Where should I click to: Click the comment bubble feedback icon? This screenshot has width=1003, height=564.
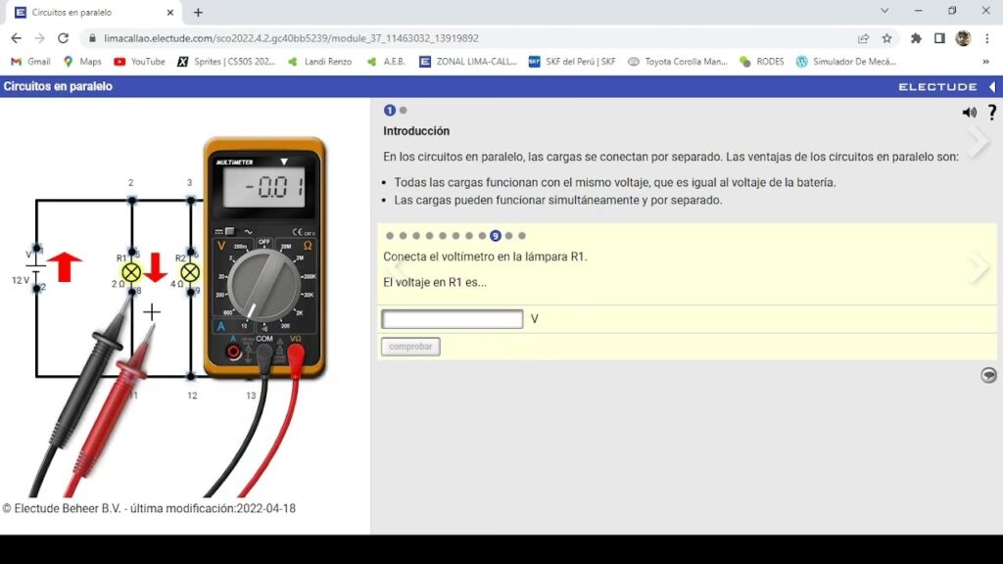point(989,375)
